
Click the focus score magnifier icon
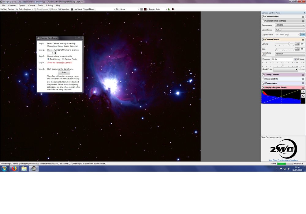tap(173, 9)
